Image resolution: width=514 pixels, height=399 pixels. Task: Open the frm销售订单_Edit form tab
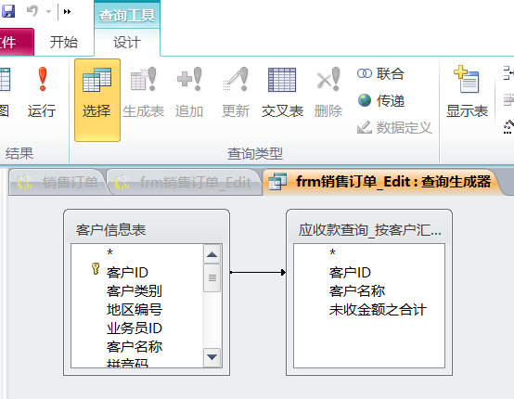184,182
